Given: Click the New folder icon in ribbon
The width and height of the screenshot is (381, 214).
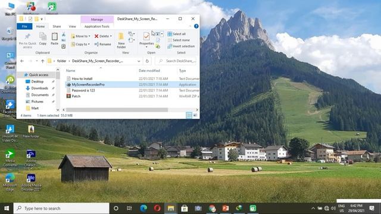Looking at the screenshot, I should point(121,36).
